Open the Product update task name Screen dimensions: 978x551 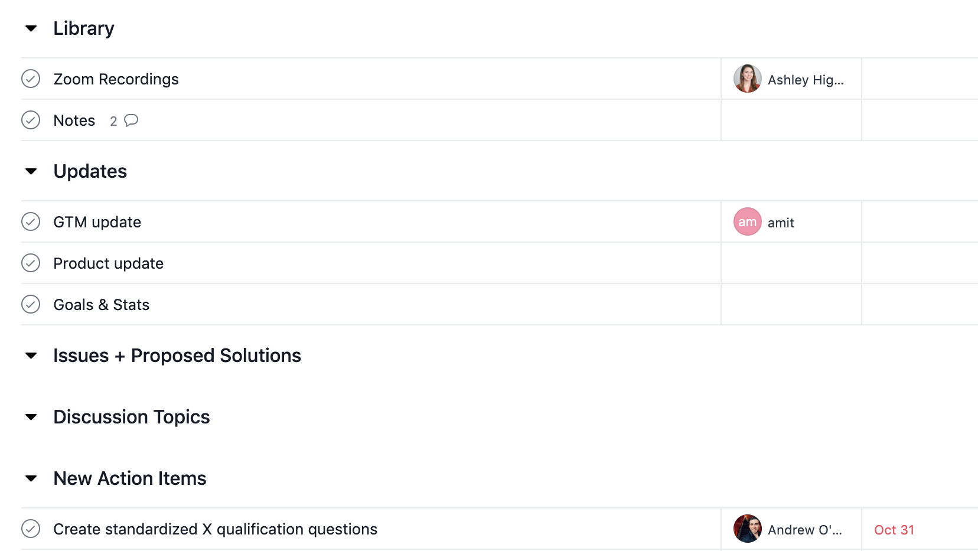109,263
